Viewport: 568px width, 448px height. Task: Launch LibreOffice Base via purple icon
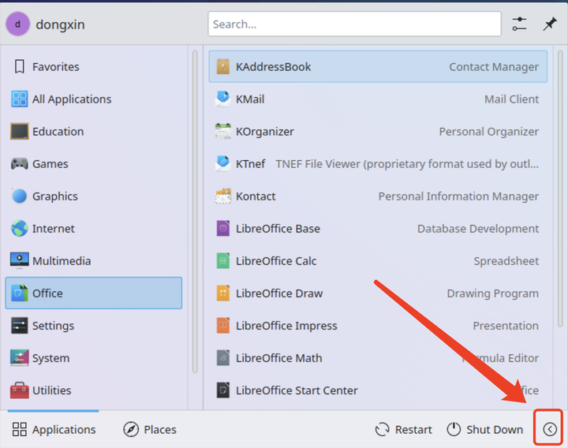[222, 229]
